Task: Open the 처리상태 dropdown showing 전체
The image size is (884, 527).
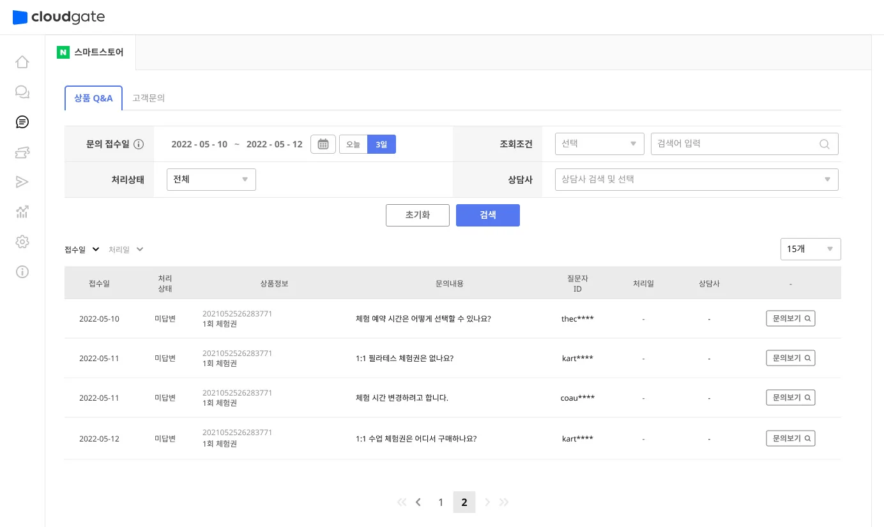Action: (211, 179)
